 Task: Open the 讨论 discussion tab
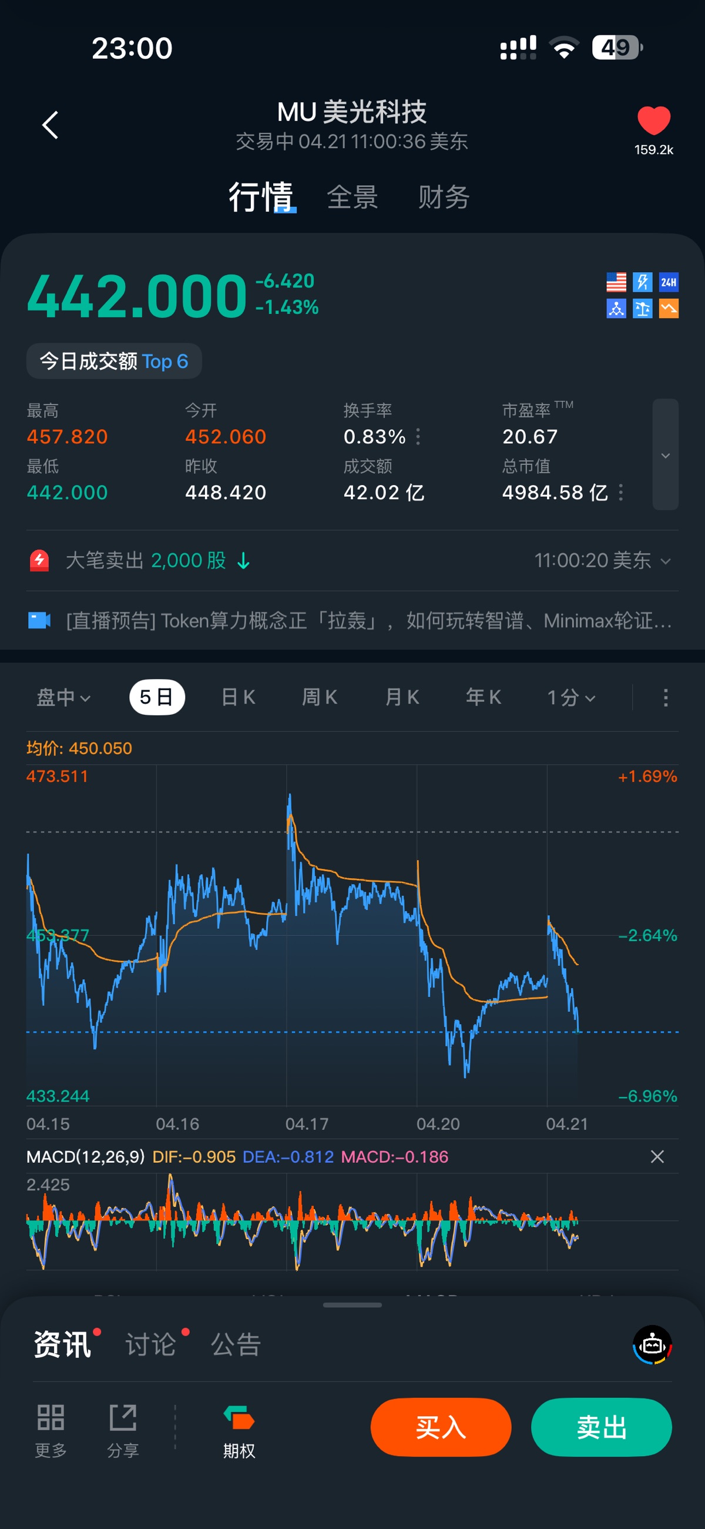coord(151,1344)
